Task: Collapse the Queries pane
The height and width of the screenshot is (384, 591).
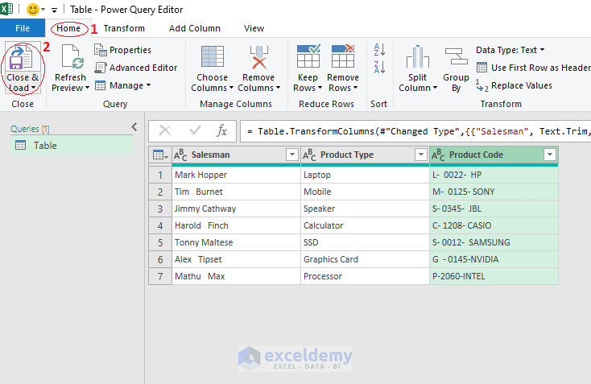Action: point(134,127)
